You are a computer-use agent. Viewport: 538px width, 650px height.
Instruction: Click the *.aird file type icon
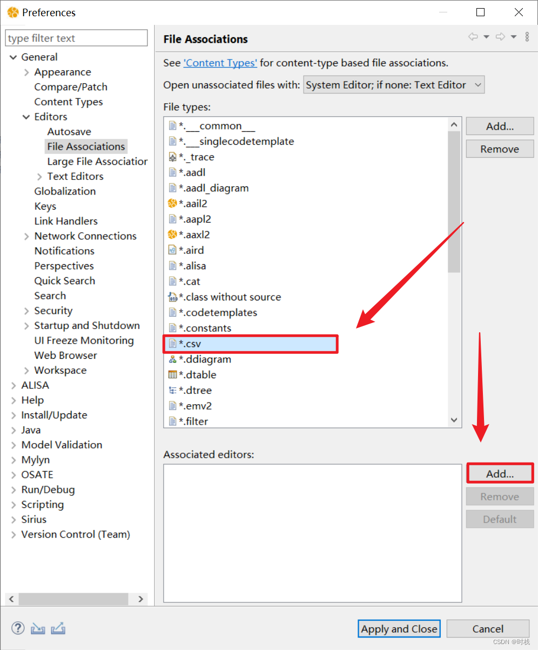pyautogui.click(x=172, y=250)
